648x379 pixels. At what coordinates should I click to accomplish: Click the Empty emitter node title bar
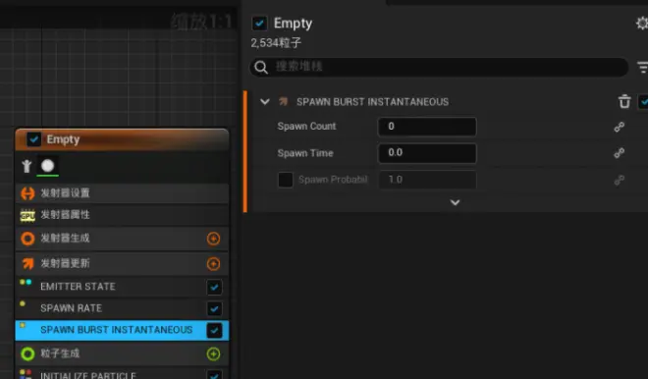click(x=122, y=139)
